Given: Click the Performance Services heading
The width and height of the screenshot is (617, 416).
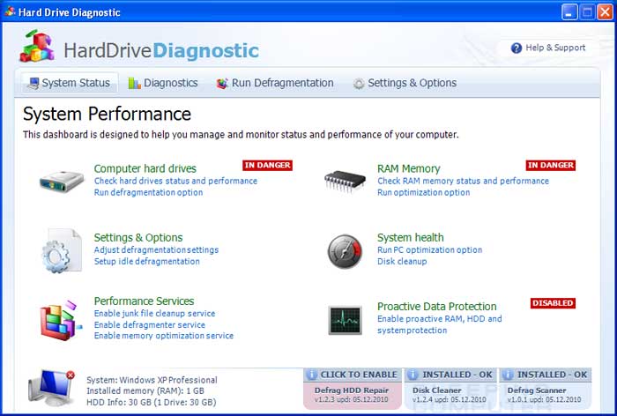Looking at the screenshot, I should 144,301.
